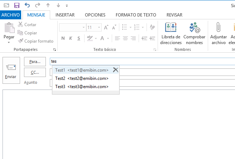
Task: Click Copiar formato brush
Action: [35, 41]
